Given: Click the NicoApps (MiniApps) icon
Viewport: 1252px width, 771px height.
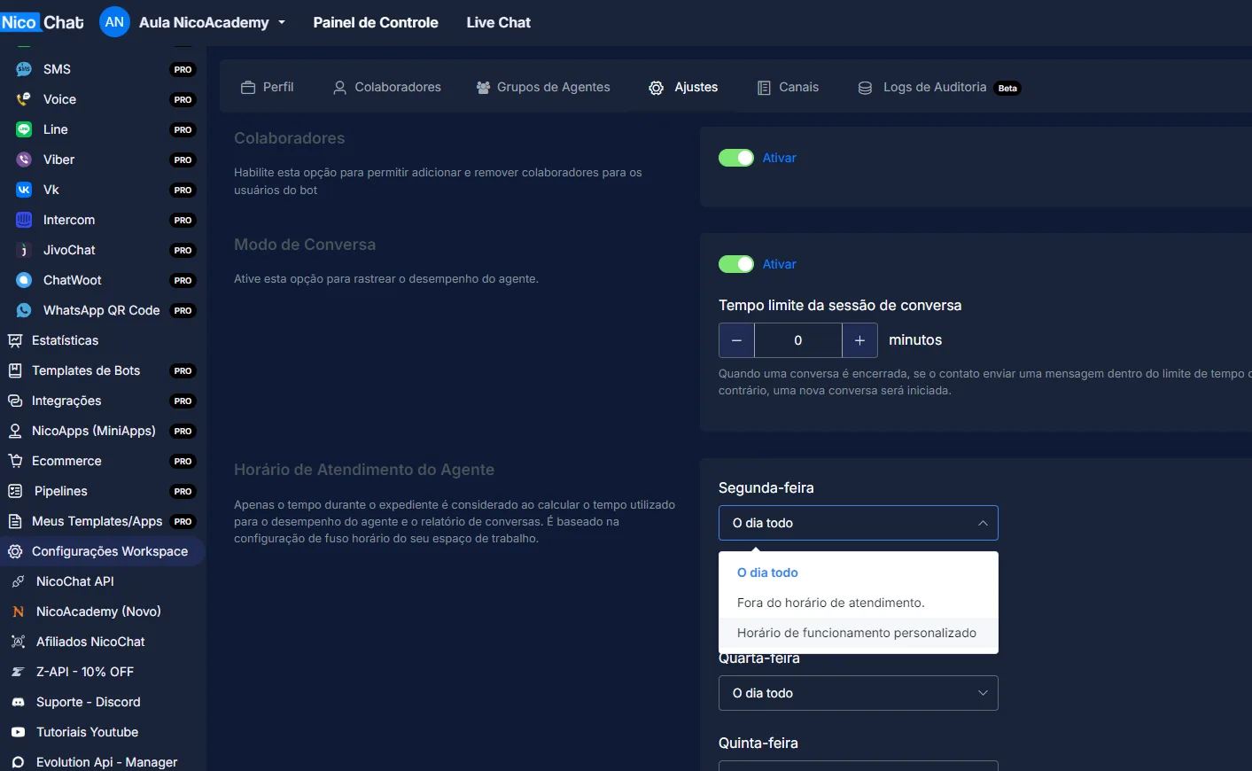Looking at the screenshot, I should coord(15,431).
